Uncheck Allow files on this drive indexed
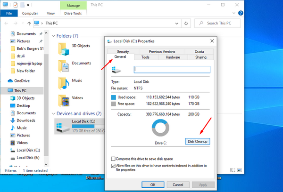283x192 pixels. tap(113, 166)
